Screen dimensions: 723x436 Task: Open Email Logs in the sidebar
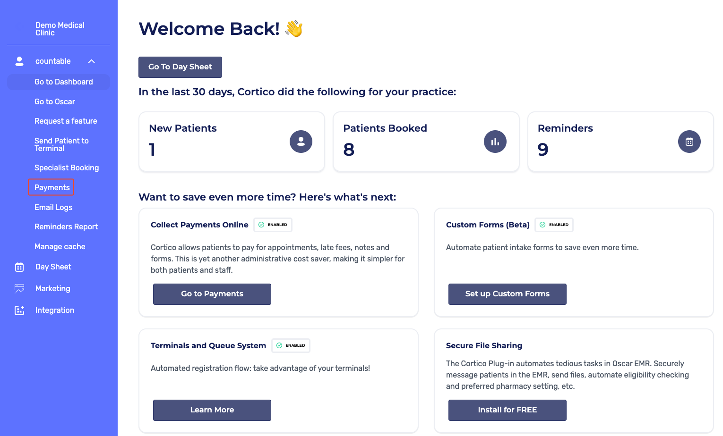tap(53, 208)
